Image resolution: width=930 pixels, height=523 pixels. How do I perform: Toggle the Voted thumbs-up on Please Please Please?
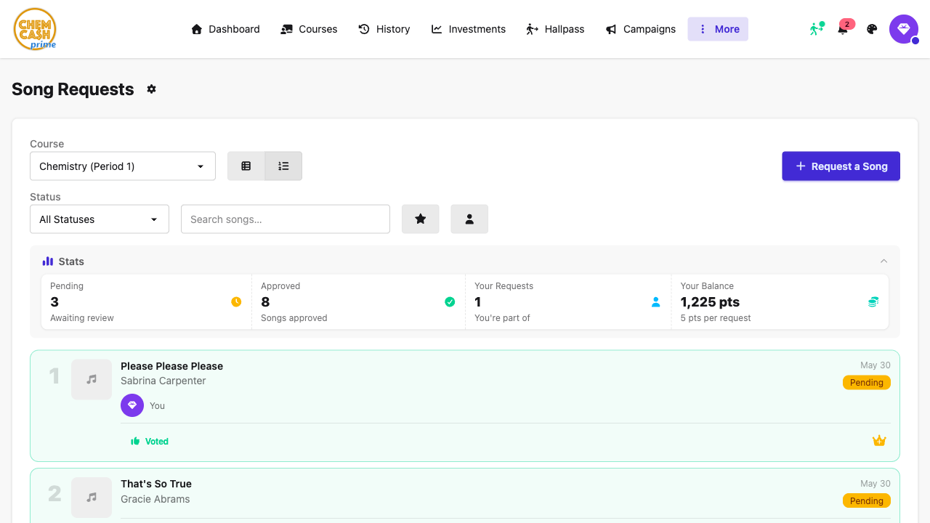click(150, 441)
